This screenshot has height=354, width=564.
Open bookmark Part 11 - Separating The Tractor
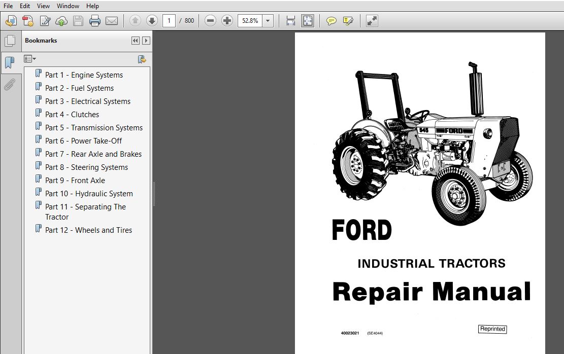point(85,211)
